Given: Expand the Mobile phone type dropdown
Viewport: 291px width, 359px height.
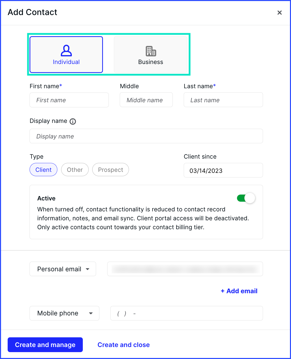Looking at the screenshot, I should 64,313.
